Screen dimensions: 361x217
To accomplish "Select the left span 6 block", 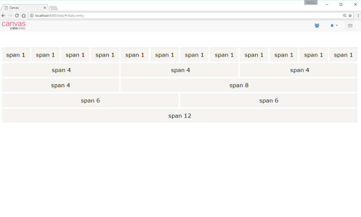I will [90, 100].
